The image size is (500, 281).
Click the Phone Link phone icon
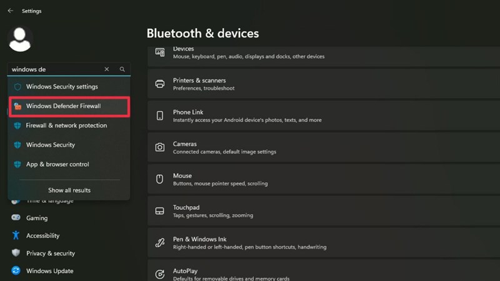[x=160, y=116]
